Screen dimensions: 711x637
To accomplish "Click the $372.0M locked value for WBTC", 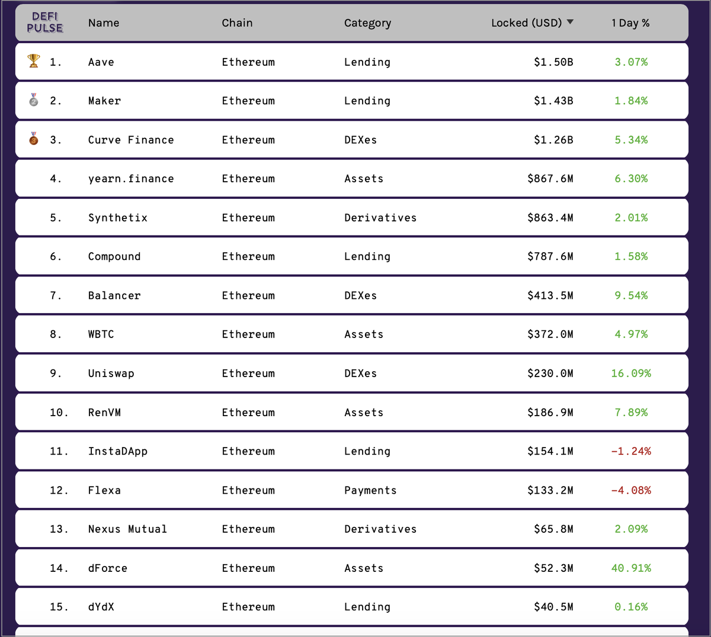I will tap(550, 334).
